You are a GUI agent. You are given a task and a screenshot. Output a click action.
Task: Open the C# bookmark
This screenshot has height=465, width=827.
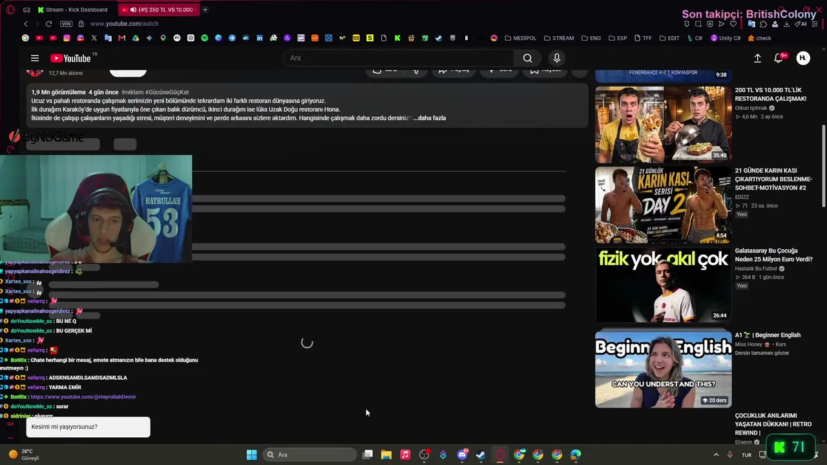(x=695, y=38)
